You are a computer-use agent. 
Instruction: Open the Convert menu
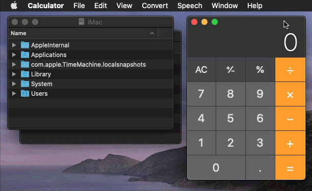tap(155, 6)
